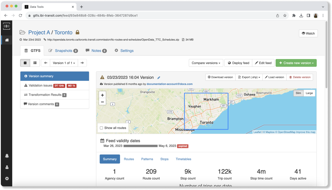
Task: Bookmark this page with star icon
Action: 285,15
